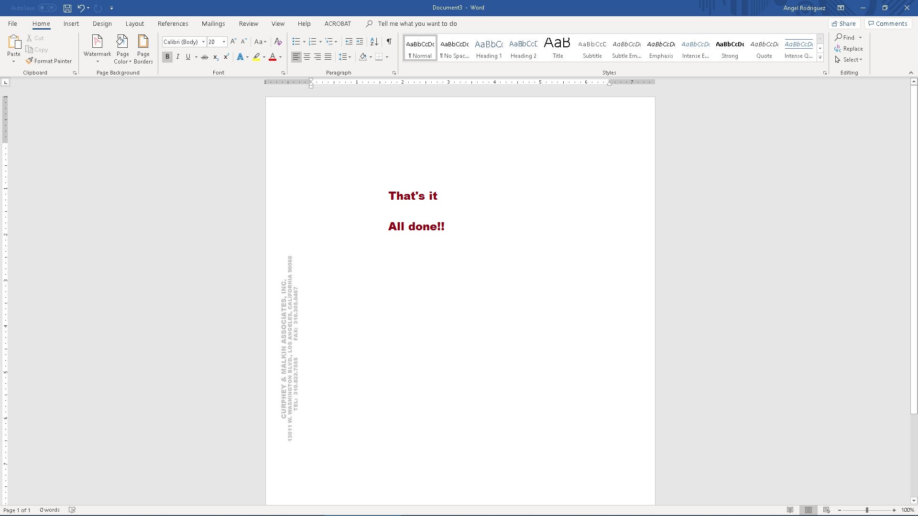
Task: Toggle Italic formatting
Action: click(178, 57)
